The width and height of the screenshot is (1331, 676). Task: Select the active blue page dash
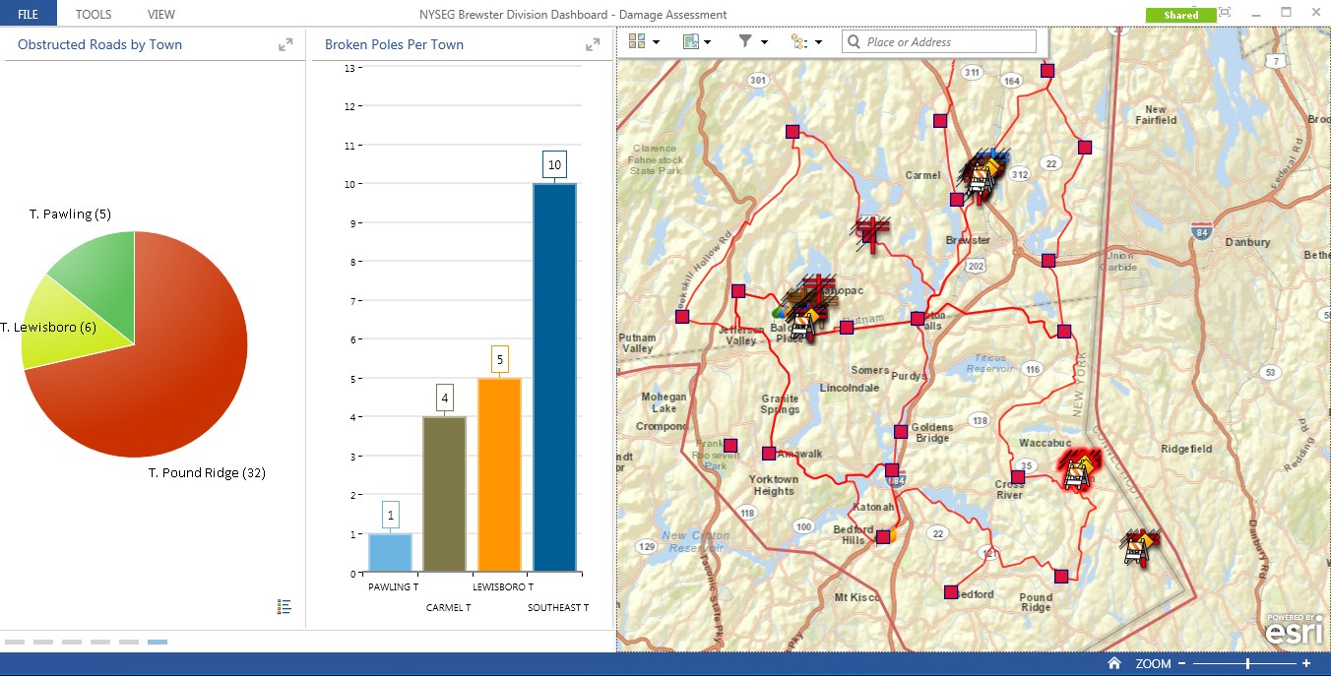click(158, 642)
